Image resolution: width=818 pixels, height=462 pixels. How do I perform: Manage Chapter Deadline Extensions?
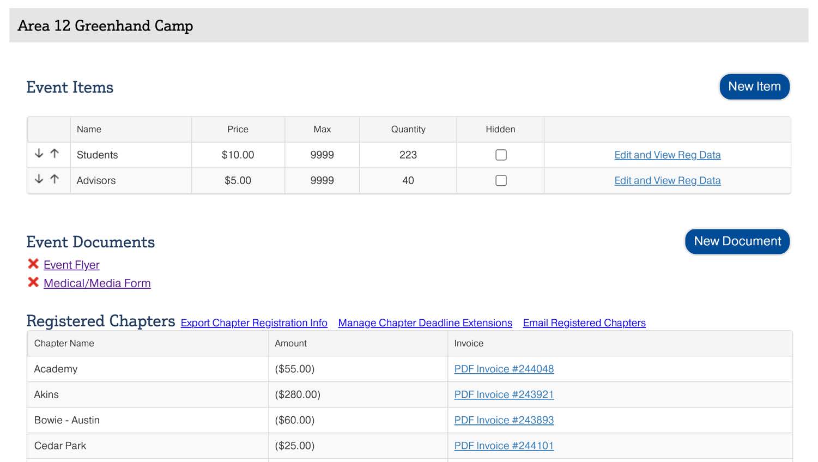425,323
